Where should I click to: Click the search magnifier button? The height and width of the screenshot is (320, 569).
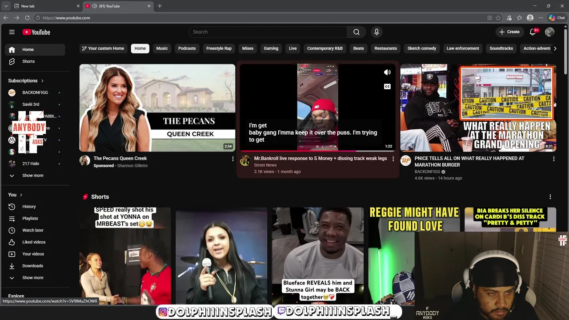[357, 32]
